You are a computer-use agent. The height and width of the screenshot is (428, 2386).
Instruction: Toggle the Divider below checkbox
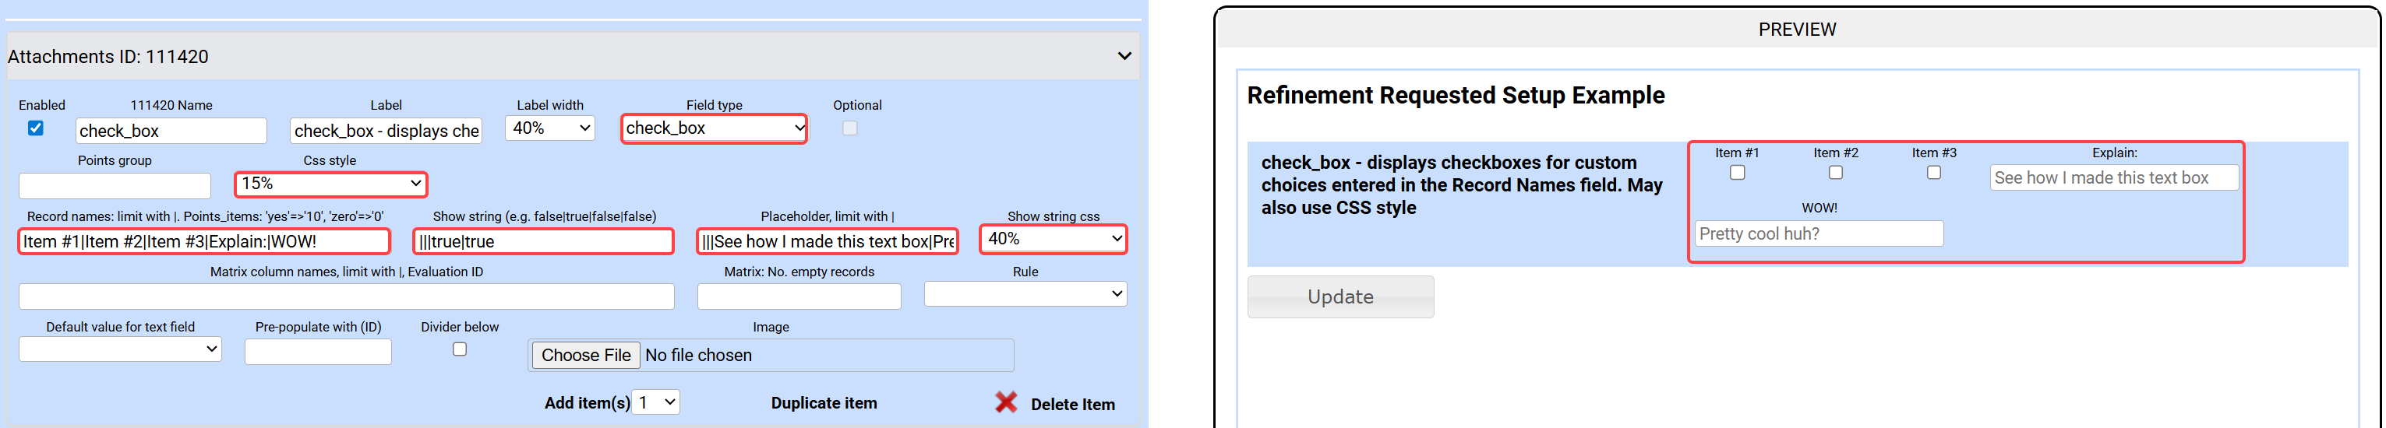tap(460, 349)
